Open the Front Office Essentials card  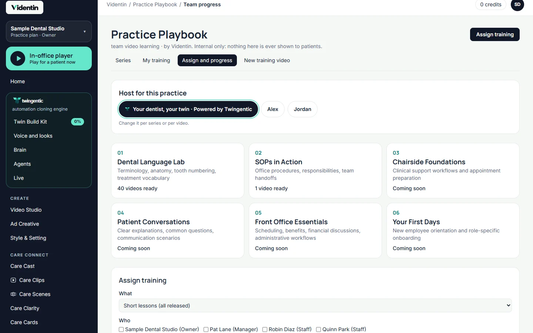point(315,231)
